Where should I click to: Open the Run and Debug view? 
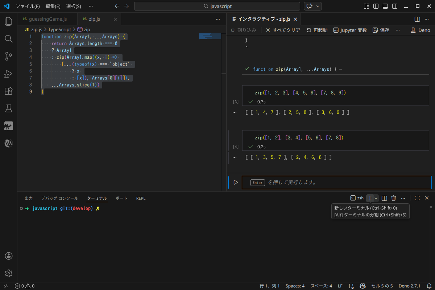[x=9, y=74]
